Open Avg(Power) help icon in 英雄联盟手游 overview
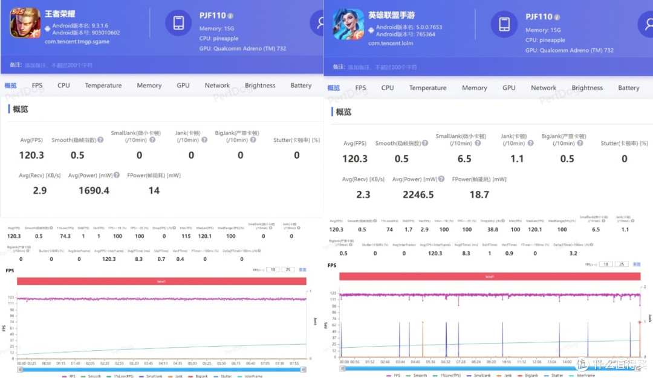This screenshot has height=378, width=653. (x=441, y=179)
